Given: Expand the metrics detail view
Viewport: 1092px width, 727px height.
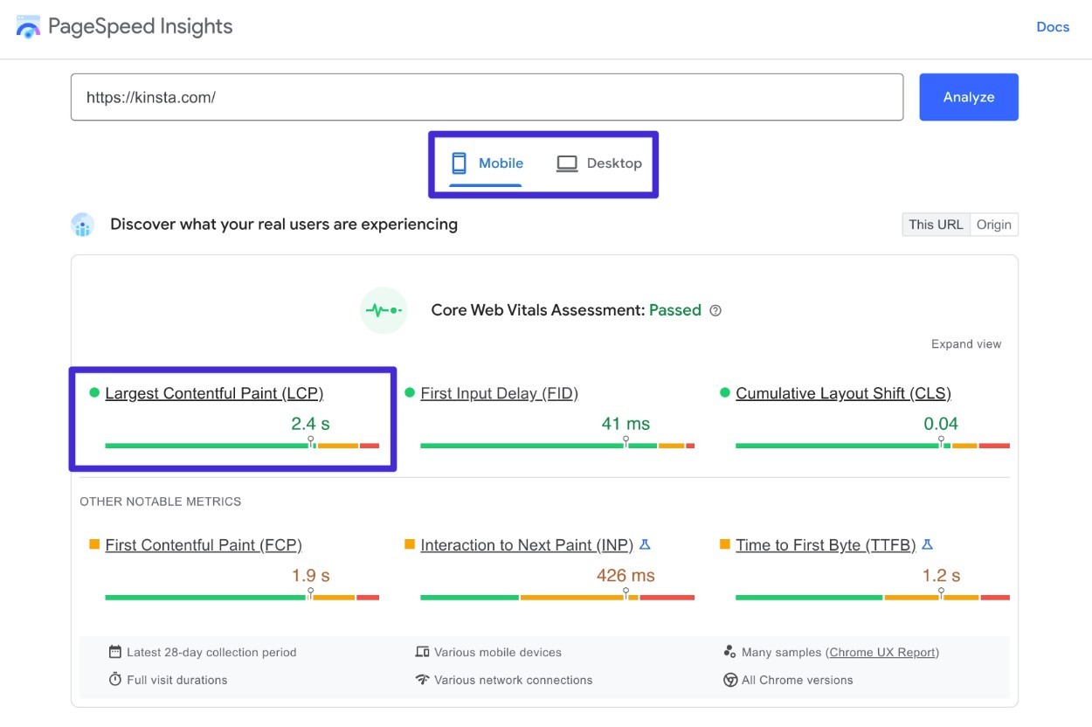Looking at the screenshot, I should [x=966, y=343].
